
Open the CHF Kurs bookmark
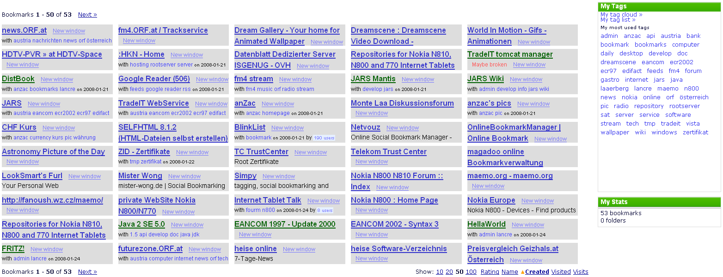point(19,127)
